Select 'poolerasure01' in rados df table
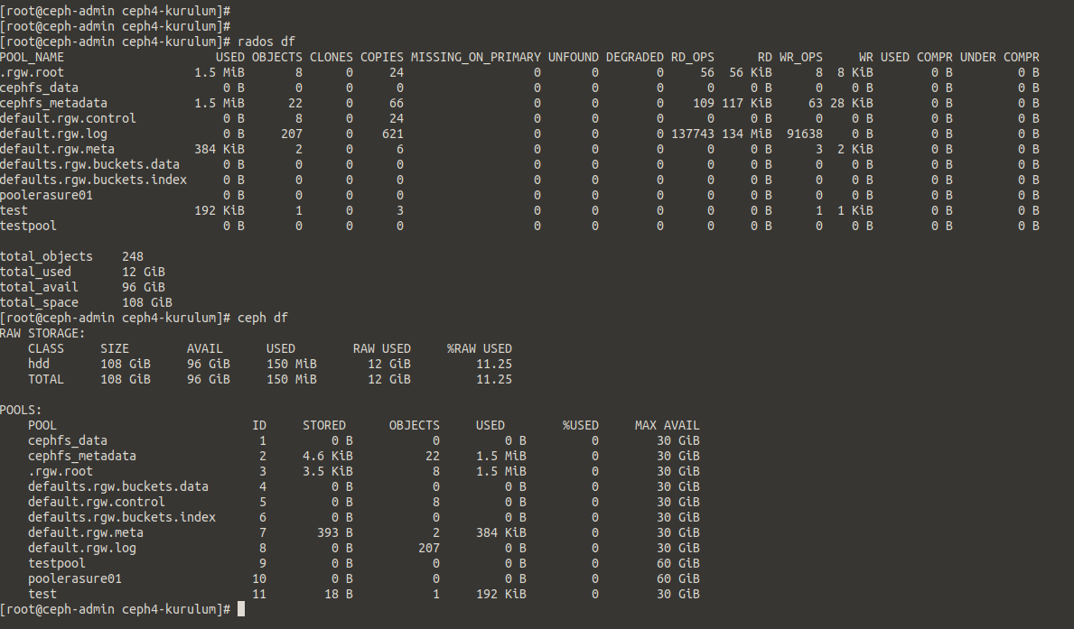The width and height of the screenshot is (1074, 629). [47, 195]
